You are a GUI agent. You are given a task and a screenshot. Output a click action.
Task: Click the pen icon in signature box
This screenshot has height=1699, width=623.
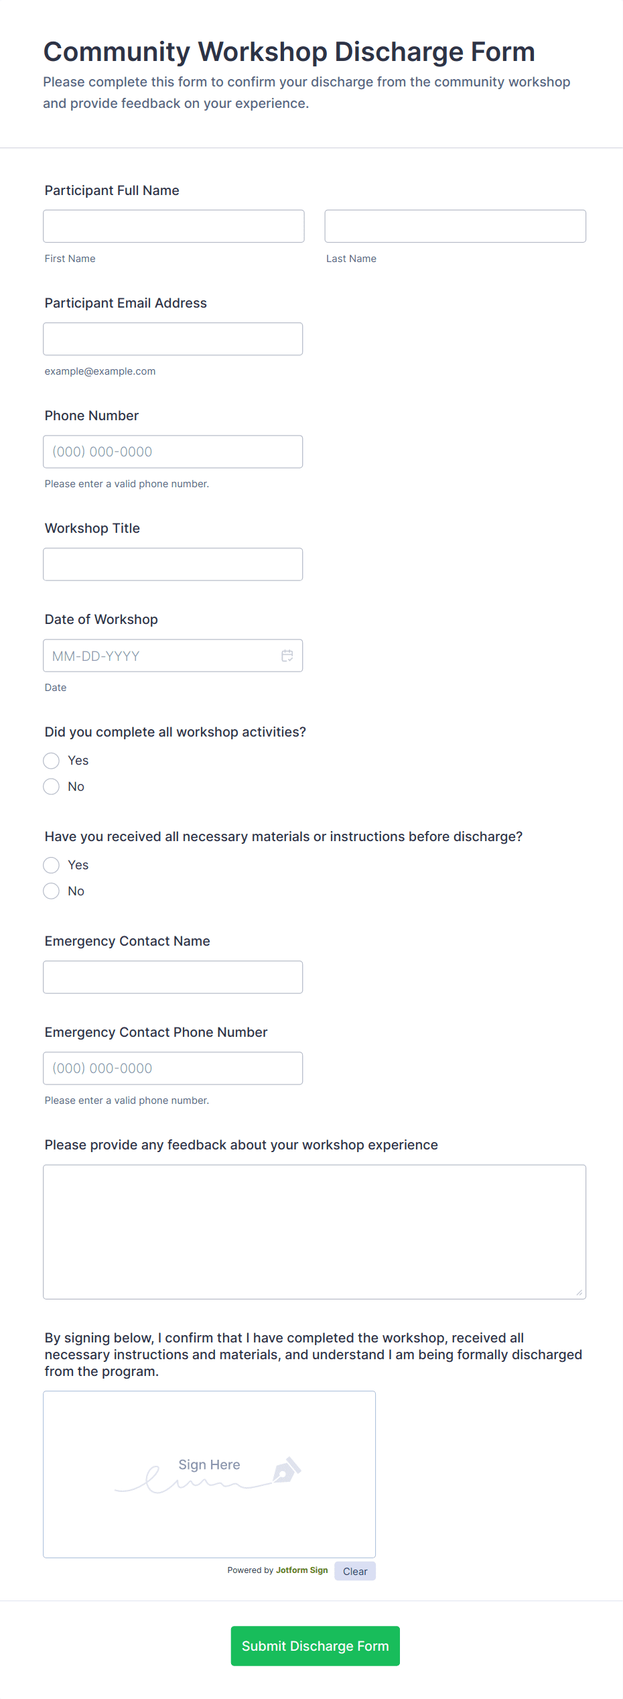coord(287,1469)
